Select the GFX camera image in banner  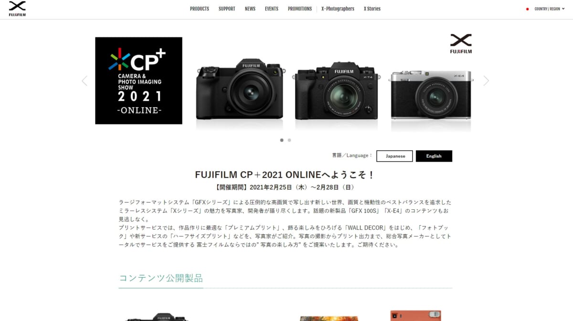pos(240,90)
